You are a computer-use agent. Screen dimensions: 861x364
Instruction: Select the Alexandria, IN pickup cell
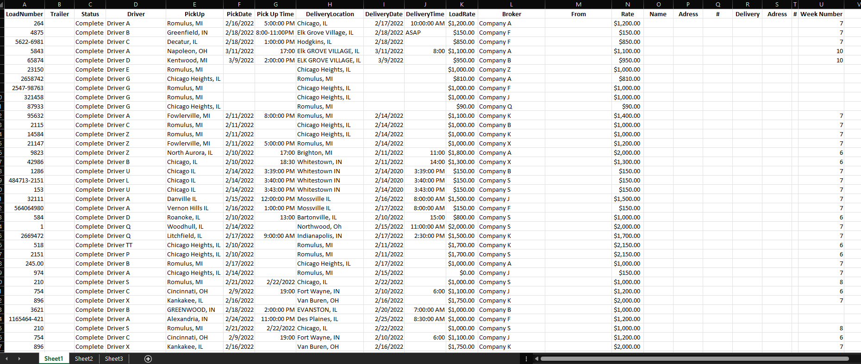pyautogui.click(x=194, y=319)
